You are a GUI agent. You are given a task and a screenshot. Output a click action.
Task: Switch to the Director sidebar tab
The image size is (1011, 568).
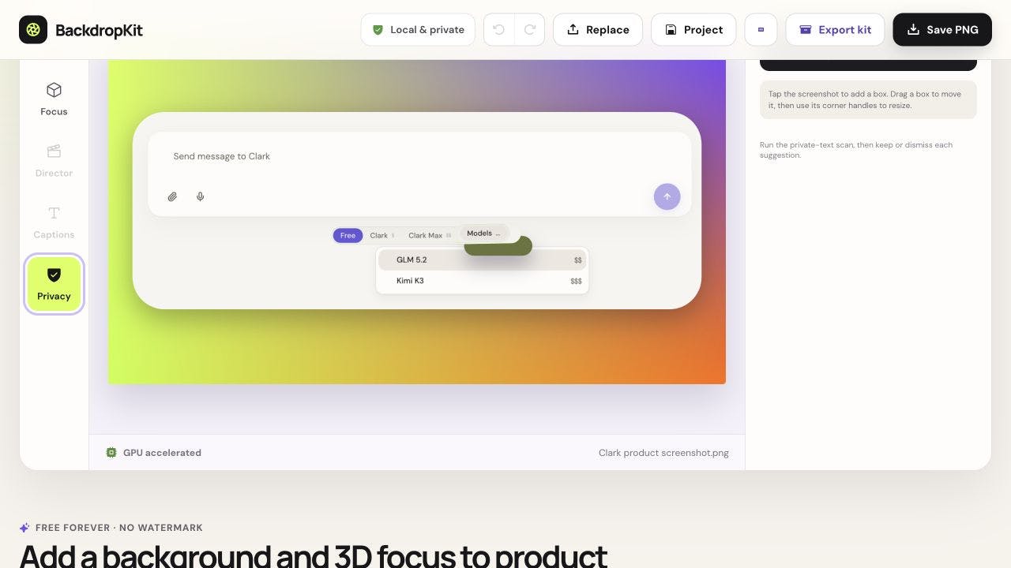click(54, 161)
